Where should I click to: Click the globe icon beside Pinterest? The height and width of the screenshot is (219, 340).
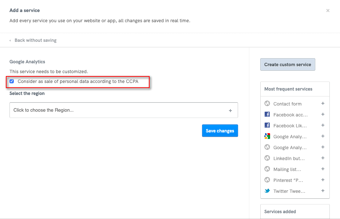267,180
